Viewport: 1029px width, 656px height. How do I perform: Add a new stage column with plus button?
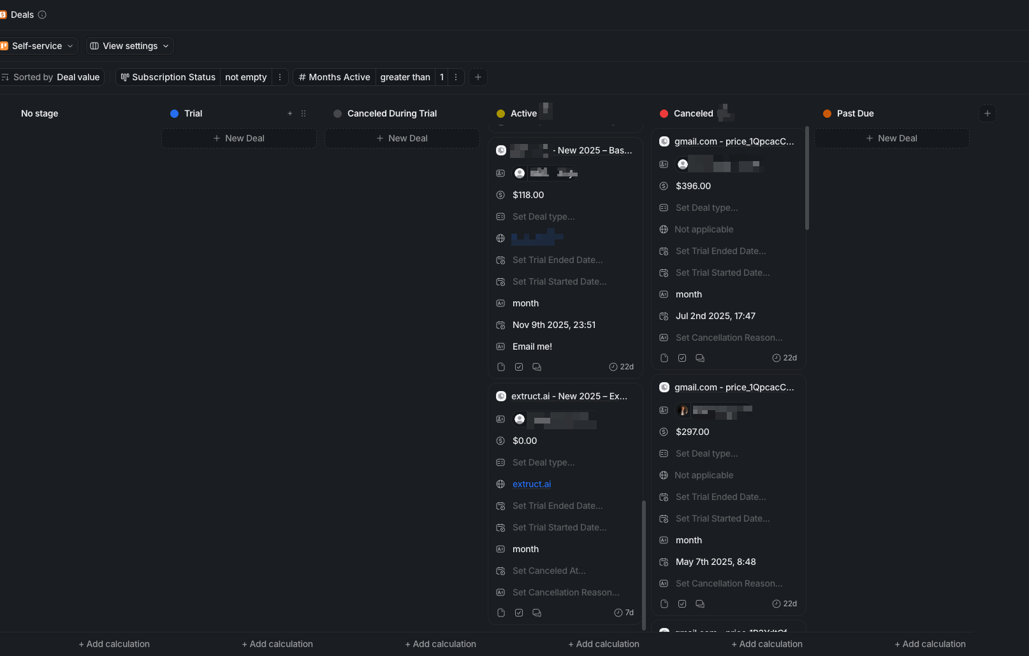point(988,113)
